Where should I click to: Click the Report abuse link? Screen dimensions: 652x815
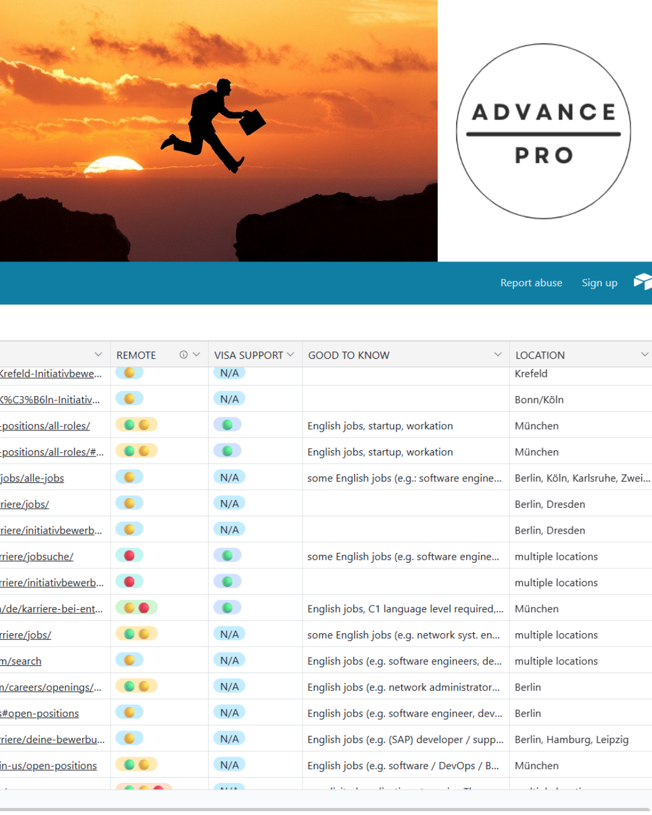coord(531,283)
